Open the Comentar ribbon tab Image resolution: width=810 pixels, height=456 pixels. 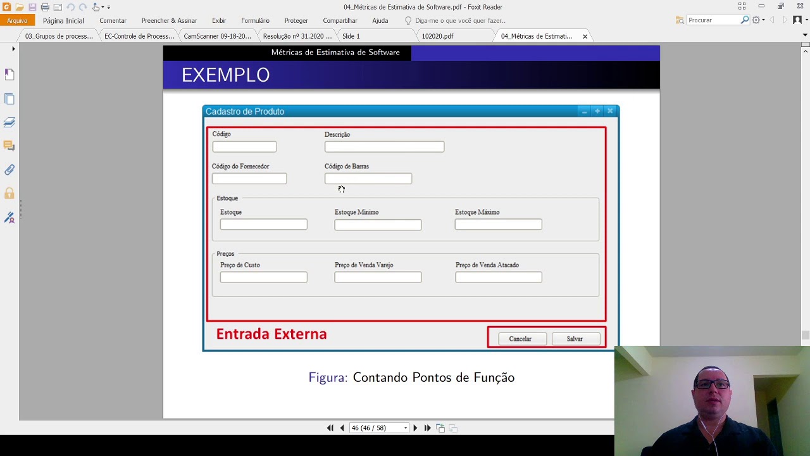click(x=113, y=20)
